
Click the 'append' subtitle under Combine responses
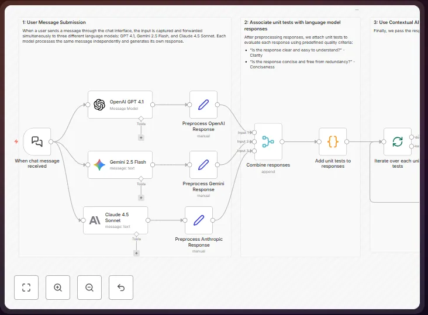268,172
